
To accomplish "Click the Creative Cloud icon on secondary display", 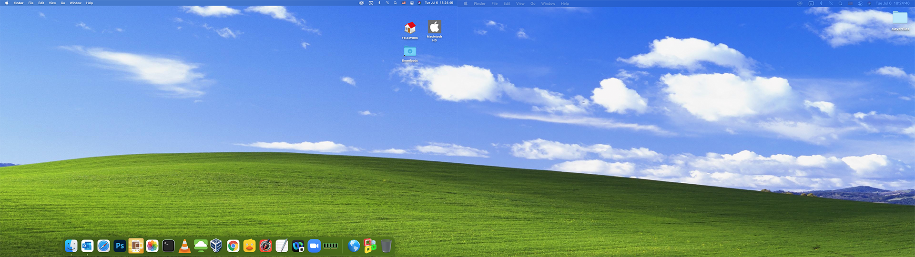I will point(800,3).
